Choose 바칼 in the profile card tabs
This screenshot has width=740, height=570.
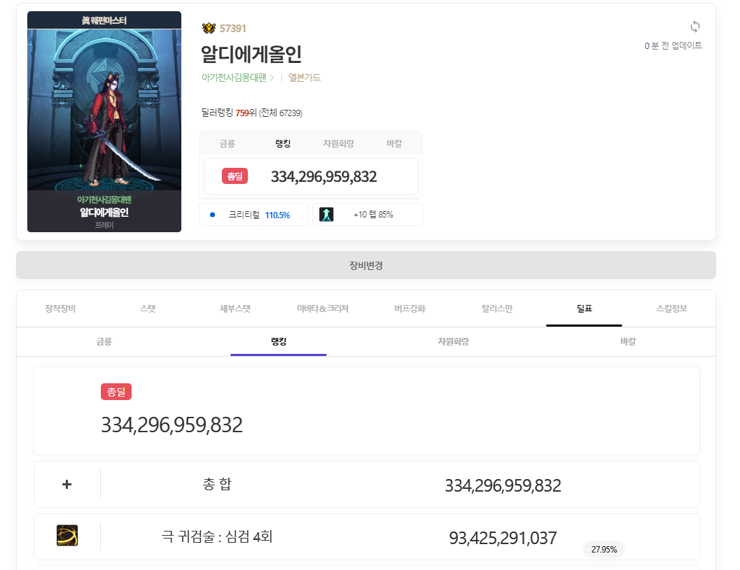pyautogui.click(x=394, y=143)
